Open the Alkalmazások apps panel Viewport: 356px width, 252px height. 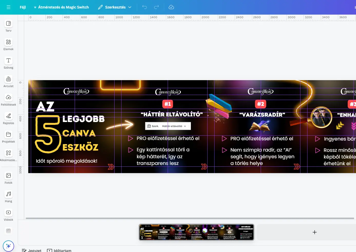click(8, 155)
